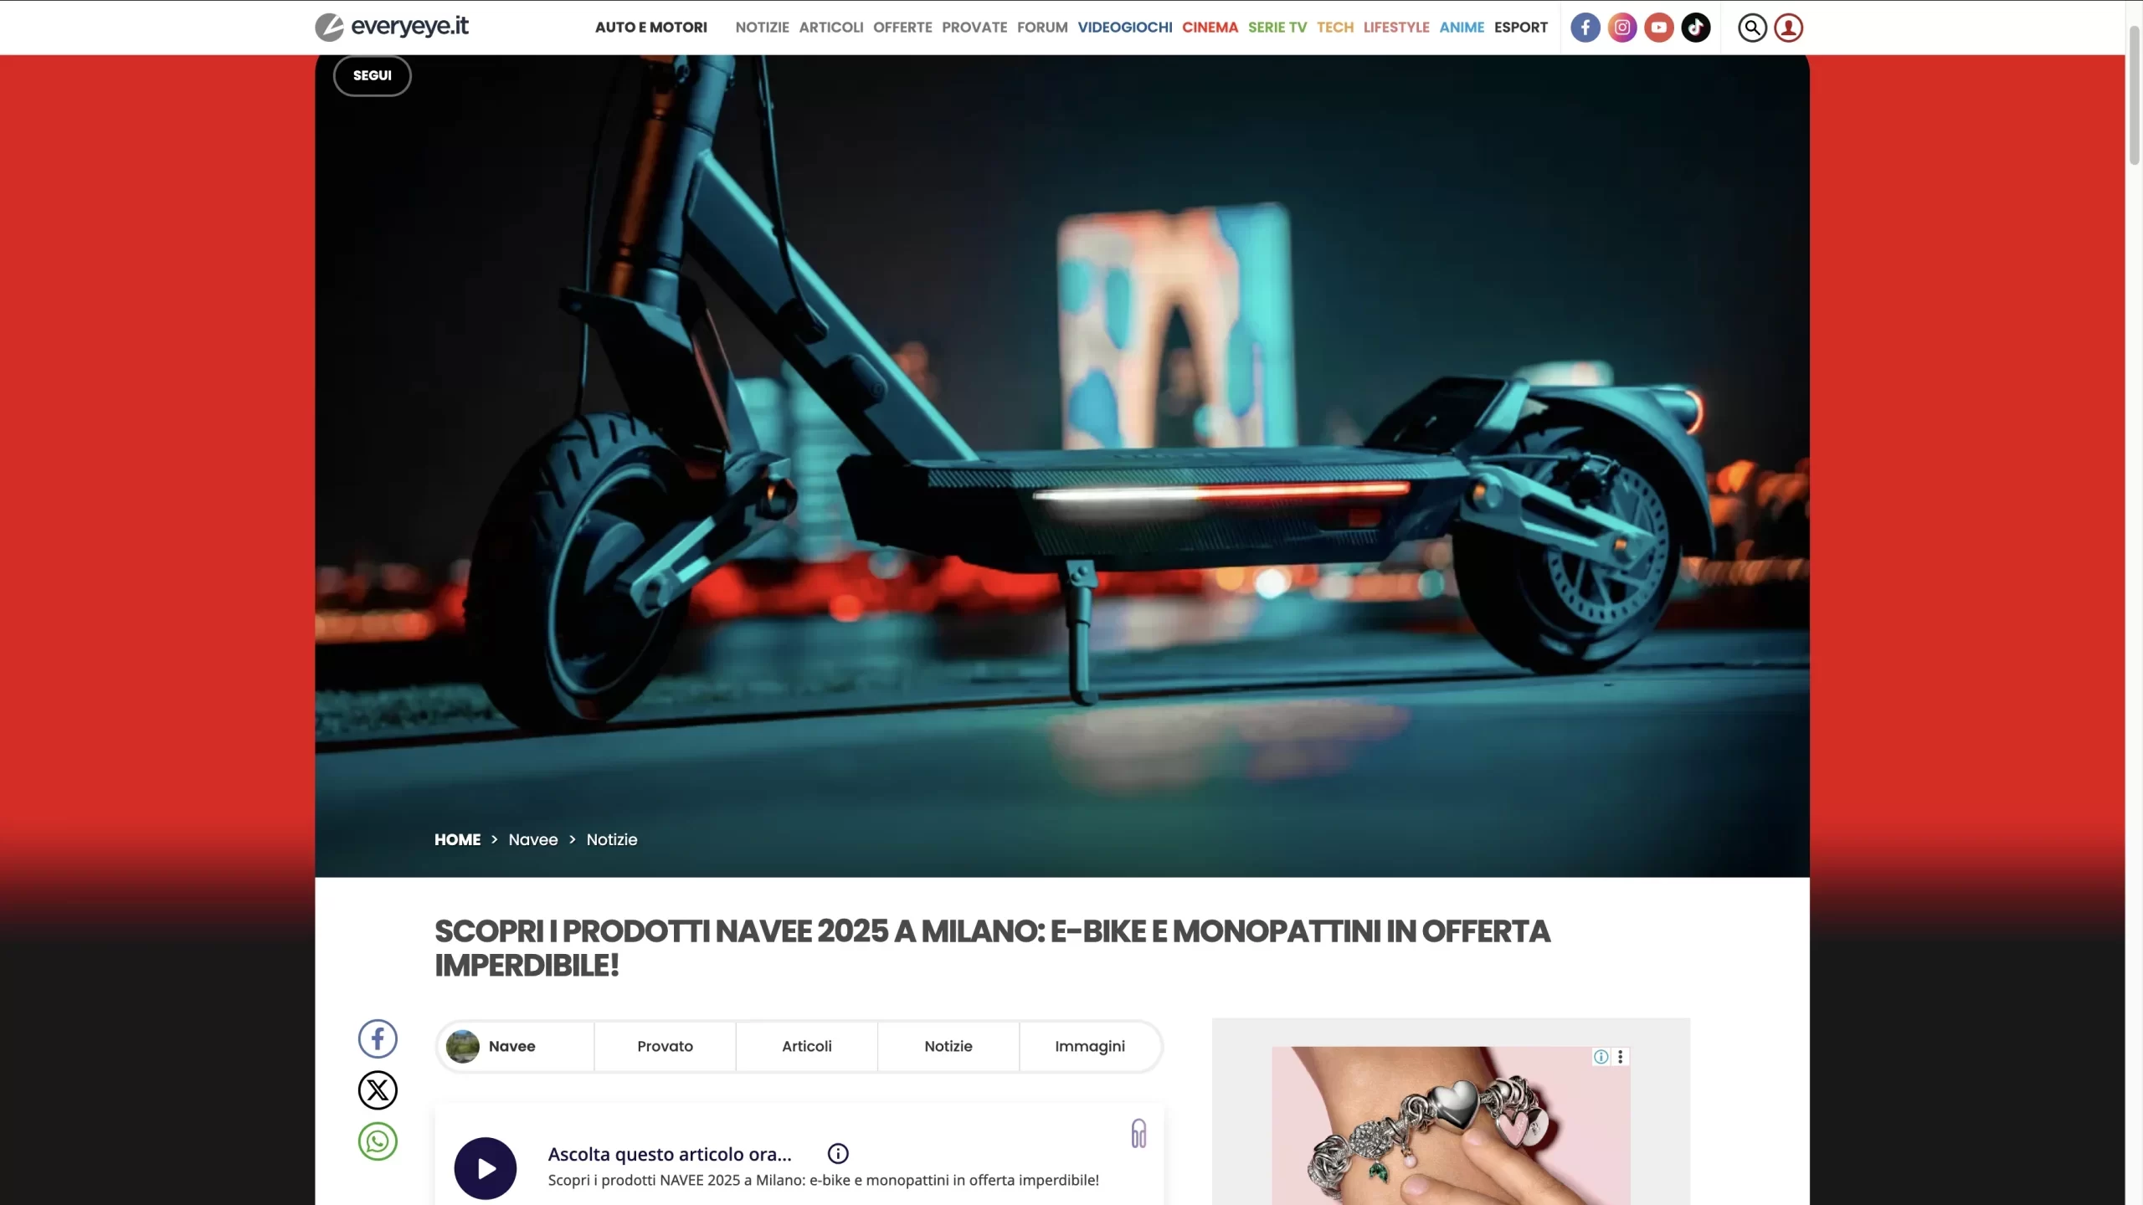Go to Notizie in the top navigation bar
Image resolution: width=2143 pixels, height=1205 pixels.
click(x=762, y=28)
